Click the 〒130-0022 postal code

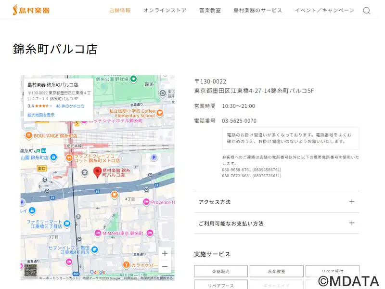[210, 81]
